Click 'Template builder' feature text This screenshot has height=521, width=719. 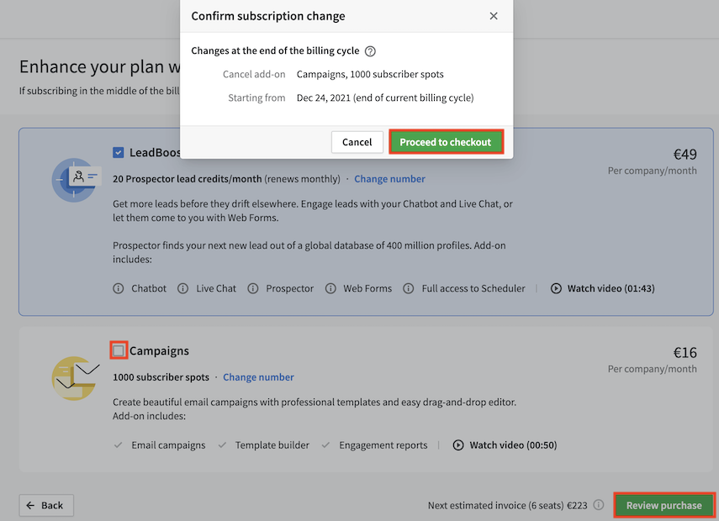pyautogui.click(x=272, y=445)
